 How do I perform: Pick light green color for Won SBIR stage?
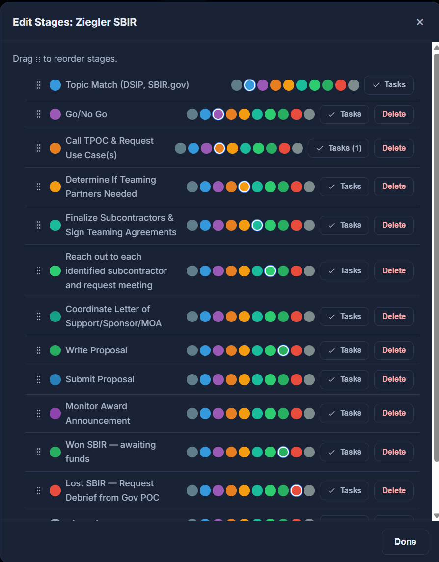(270, 452)
